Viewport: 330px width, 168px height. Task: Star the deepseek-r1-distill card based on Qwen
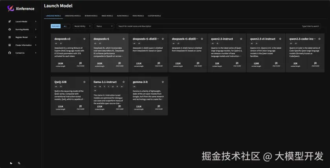click(x=163, y=39)
